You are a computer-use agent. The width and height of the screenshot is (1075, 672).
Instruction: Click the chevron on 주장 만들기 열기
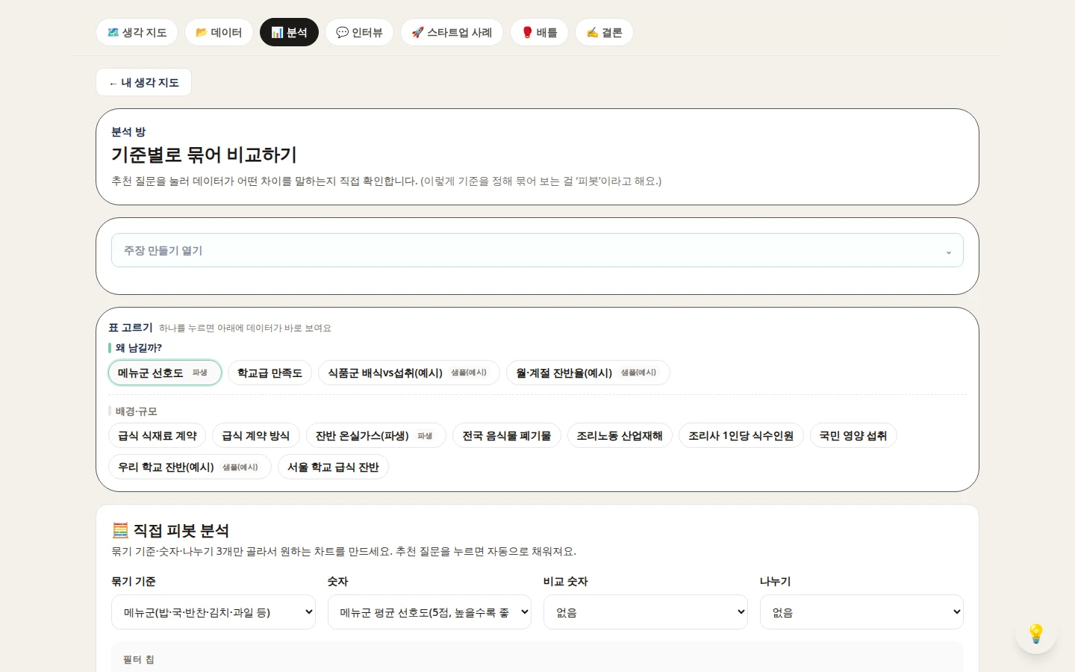pos(949,252)
